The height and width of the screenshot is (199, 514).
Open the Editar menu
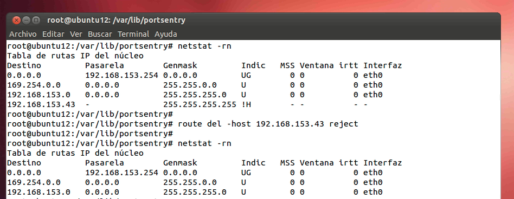click(54, 34)
